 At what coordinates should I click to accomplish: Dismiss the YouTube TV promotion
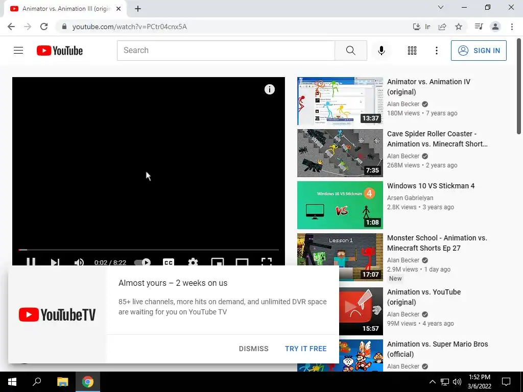click(253, 348)
